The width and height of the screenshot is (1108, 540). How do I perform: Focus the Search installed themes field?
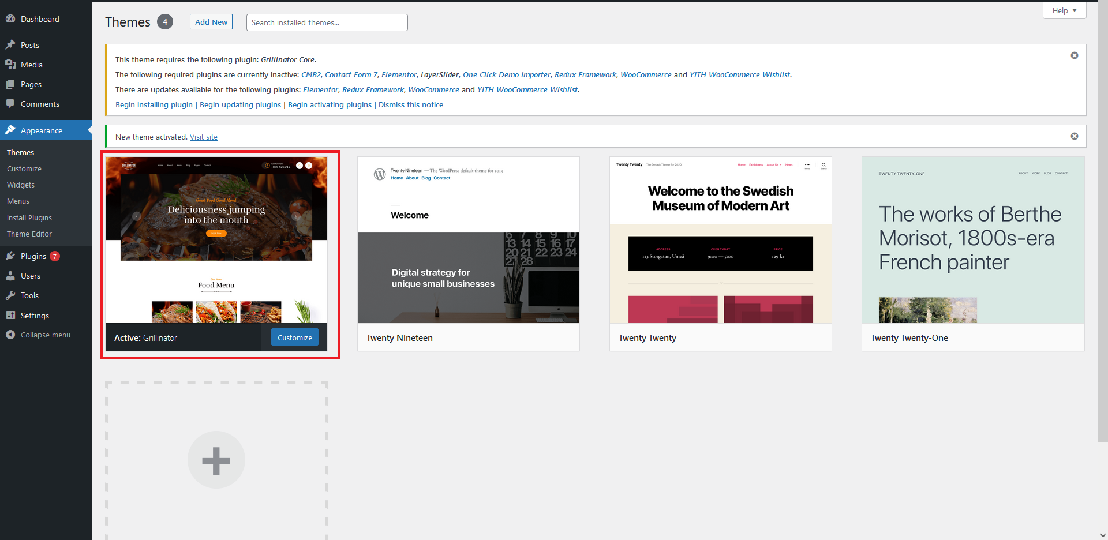pyautogui.click(x=327, y=22)
